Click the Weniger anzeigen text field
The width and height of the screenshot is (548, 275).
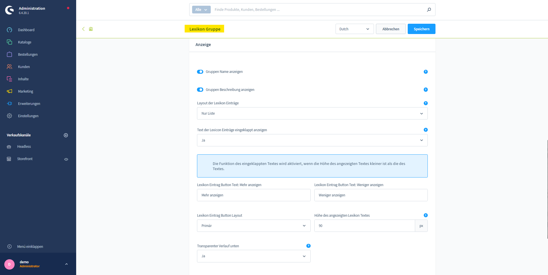point(371,195)
